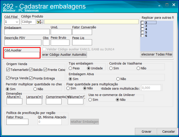Image resolution: width=179 pixels, height=137 pixels.
Task: Click Gerar Código Auxiliar Automático button
Action: pyautogui.click(x=64, y=55)
